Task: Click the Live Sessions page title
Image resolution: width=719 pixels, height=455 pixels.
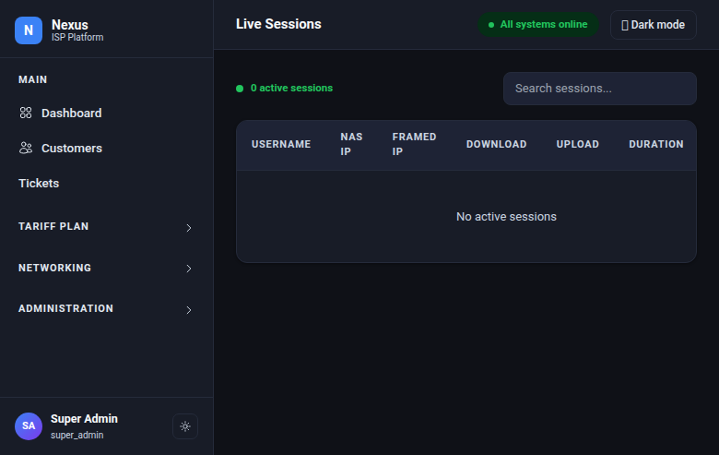Action: pyautogui.click(x=278, y=24)
